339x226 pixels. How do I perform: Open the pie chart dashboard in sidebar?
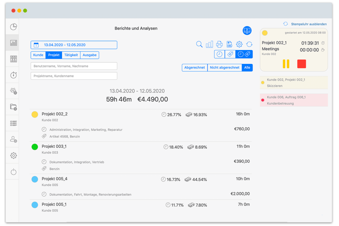tap(13, 27)
